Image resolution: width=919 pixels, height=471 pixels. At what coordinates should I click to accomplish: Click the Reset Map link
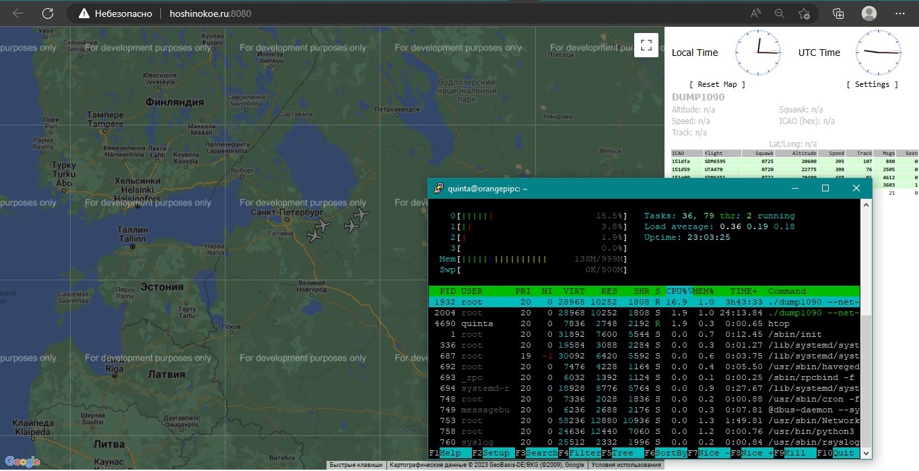pos(717,84)
